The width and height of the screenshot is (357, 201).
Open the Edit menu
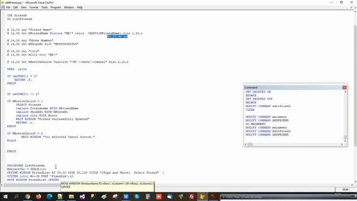16,7
